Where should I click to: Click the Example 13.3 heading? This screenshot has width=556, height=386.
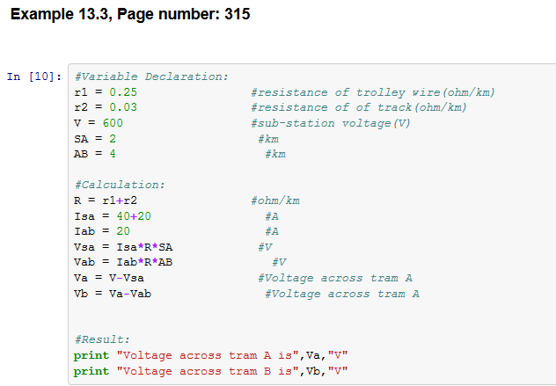[130, 15]
